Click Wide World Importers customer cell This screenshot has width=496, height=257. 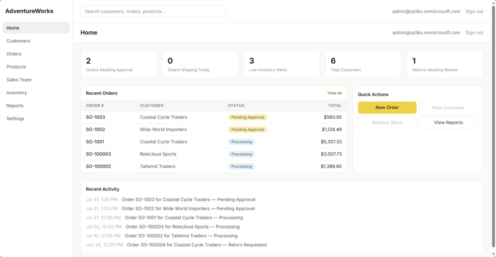click(163, 129)
